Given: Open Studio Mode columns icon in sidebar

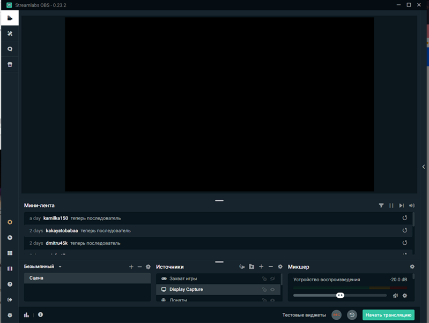Looking at the screenshot, I should click(x=10, y=268).
